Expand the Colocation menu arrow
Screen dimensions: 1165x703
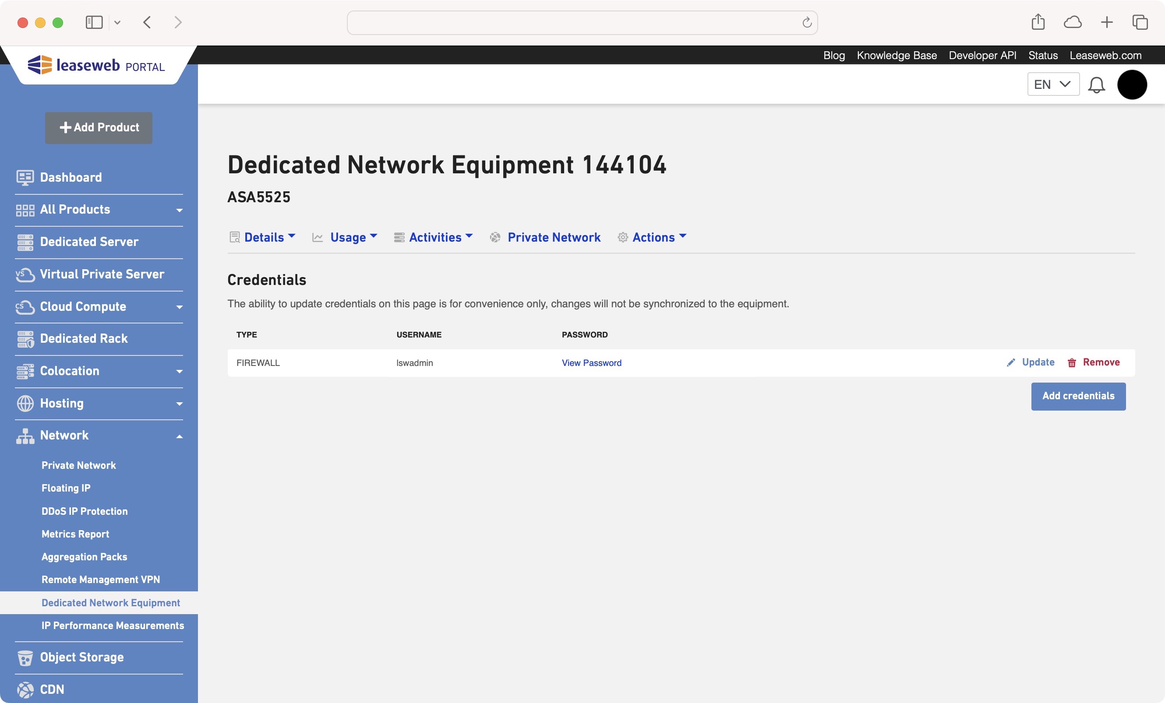[179, 372]
